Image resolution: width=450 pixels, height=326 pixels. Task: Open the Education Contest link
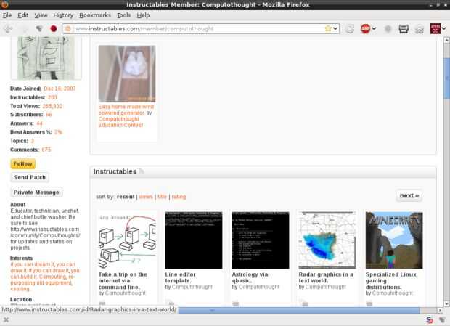coord(120,125)
